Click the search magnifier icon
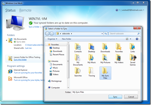Viewport: 151px width, 105px height. click(x=138, y=34)
